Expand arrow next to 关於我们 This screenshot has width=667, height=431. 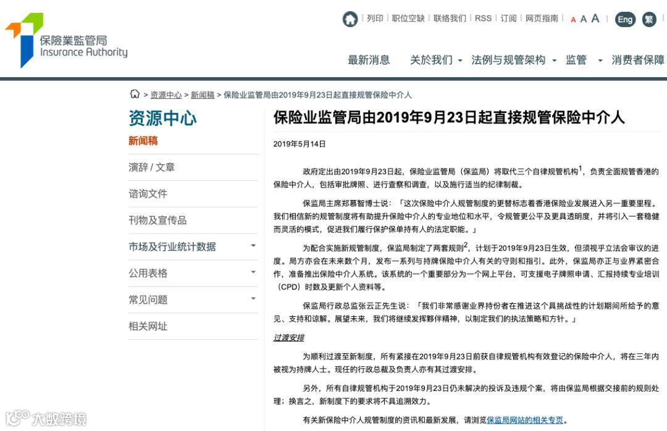point(460,61)
